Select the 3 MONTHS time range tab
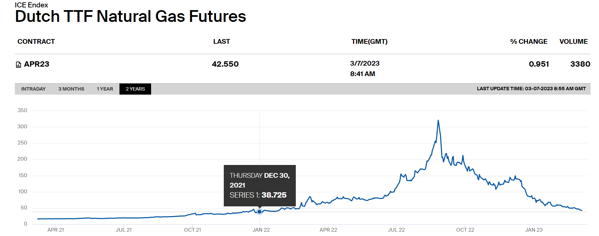 71,89
